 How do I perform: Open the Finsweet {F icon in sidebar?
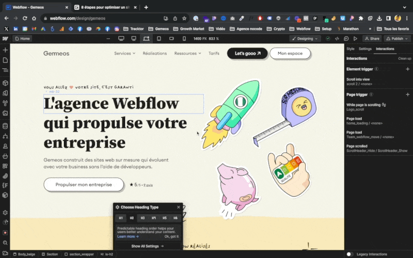(5, 185)
